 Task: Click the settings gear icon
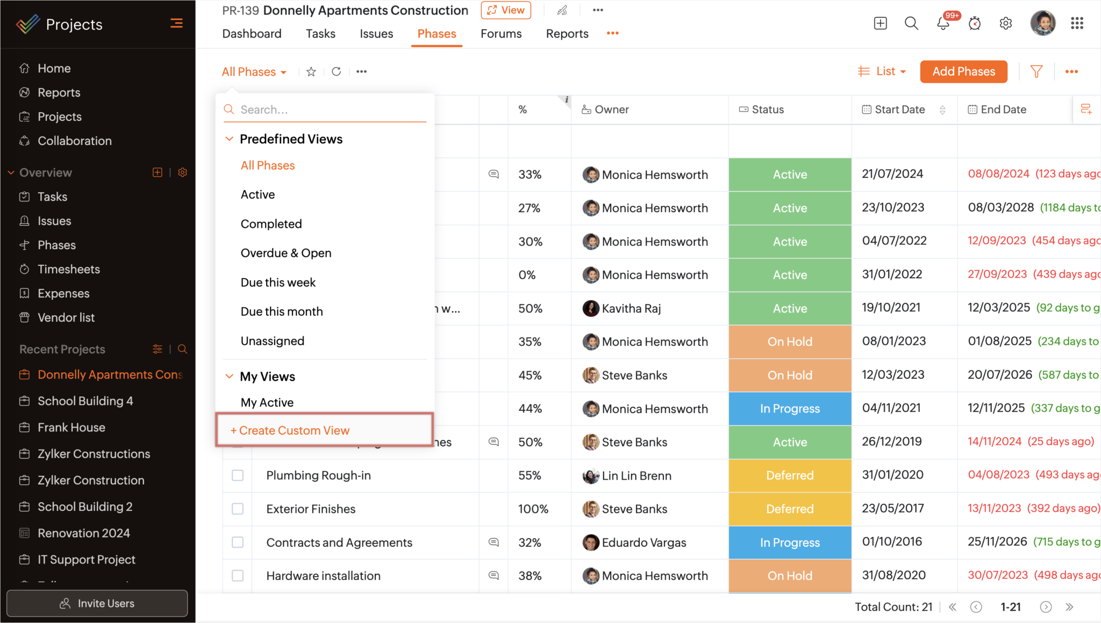[x=1006, y=23]
